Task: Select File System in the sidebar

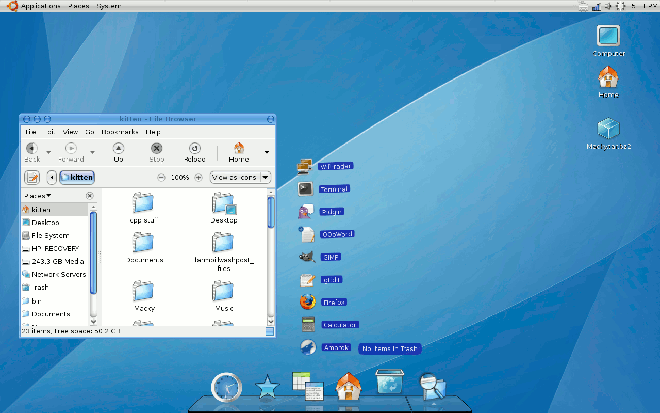Action: [55, 235]
